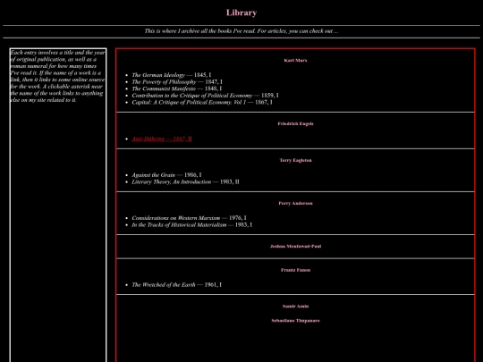Select Considerations on Western Marxism entry

pos(189,218)
